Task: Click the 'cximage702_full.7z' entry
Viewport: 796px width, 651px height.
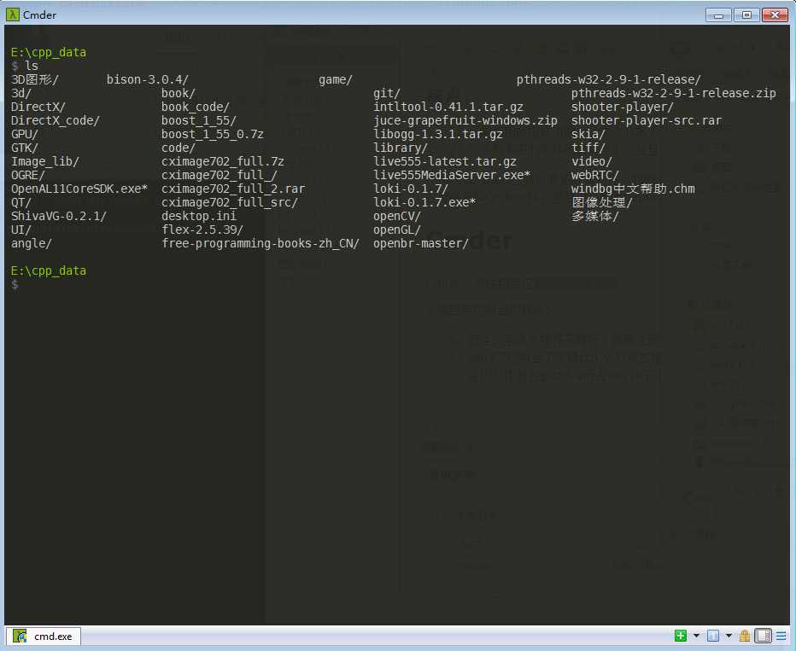Action: (223, 161)
